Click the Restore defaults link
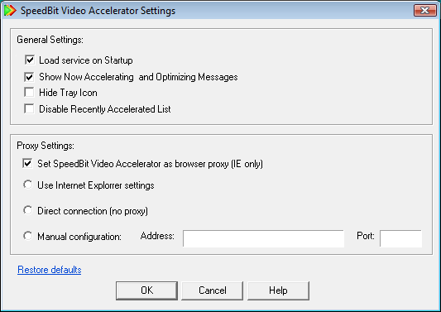Image resolution: width=441 pixels, height=312 pixels. click(50, 270)
